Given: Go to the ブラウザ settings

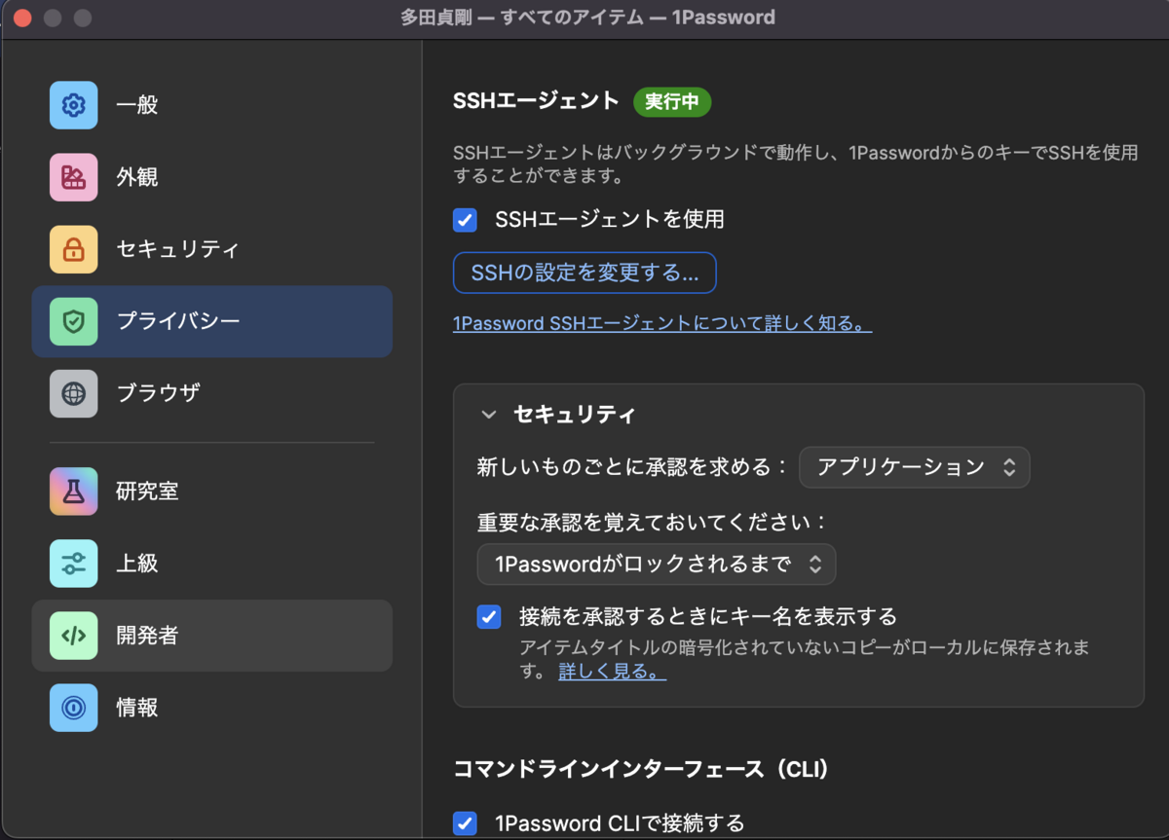Looking at the screenshot, I should coord(211,393).
